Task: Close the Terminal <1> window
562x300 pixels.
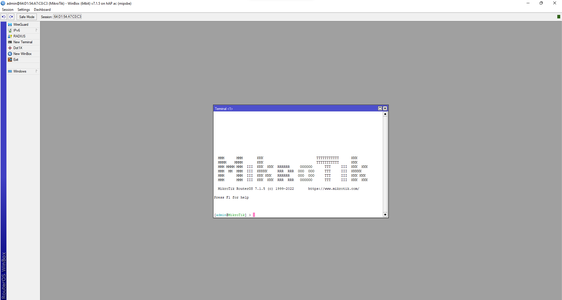Action: [x=385, y=108]
